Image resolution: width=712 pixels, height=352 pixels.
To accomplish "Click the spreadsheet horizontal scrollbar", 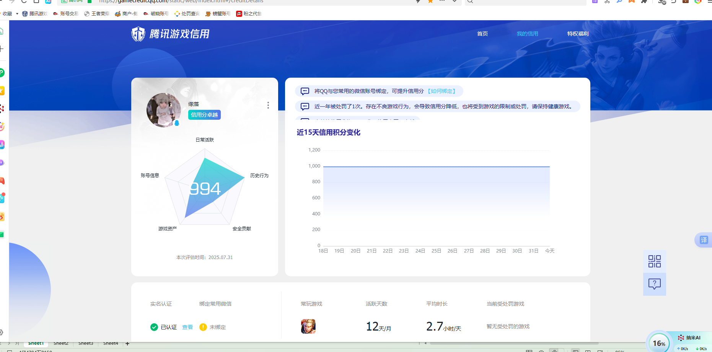I will (x=514, y=343).
